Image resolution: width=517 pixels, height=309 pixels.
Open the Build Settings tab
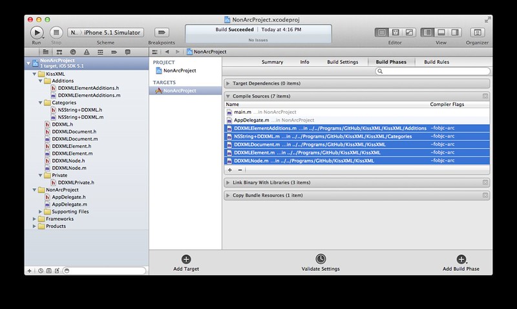(343, 62)
